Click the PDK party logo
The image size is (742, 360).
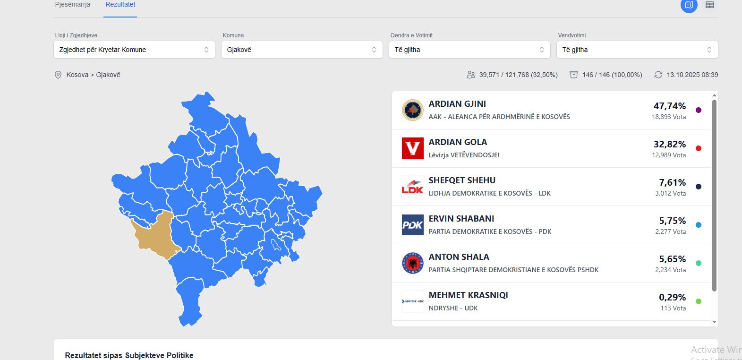pyautogui.click(x=412, y=225)
